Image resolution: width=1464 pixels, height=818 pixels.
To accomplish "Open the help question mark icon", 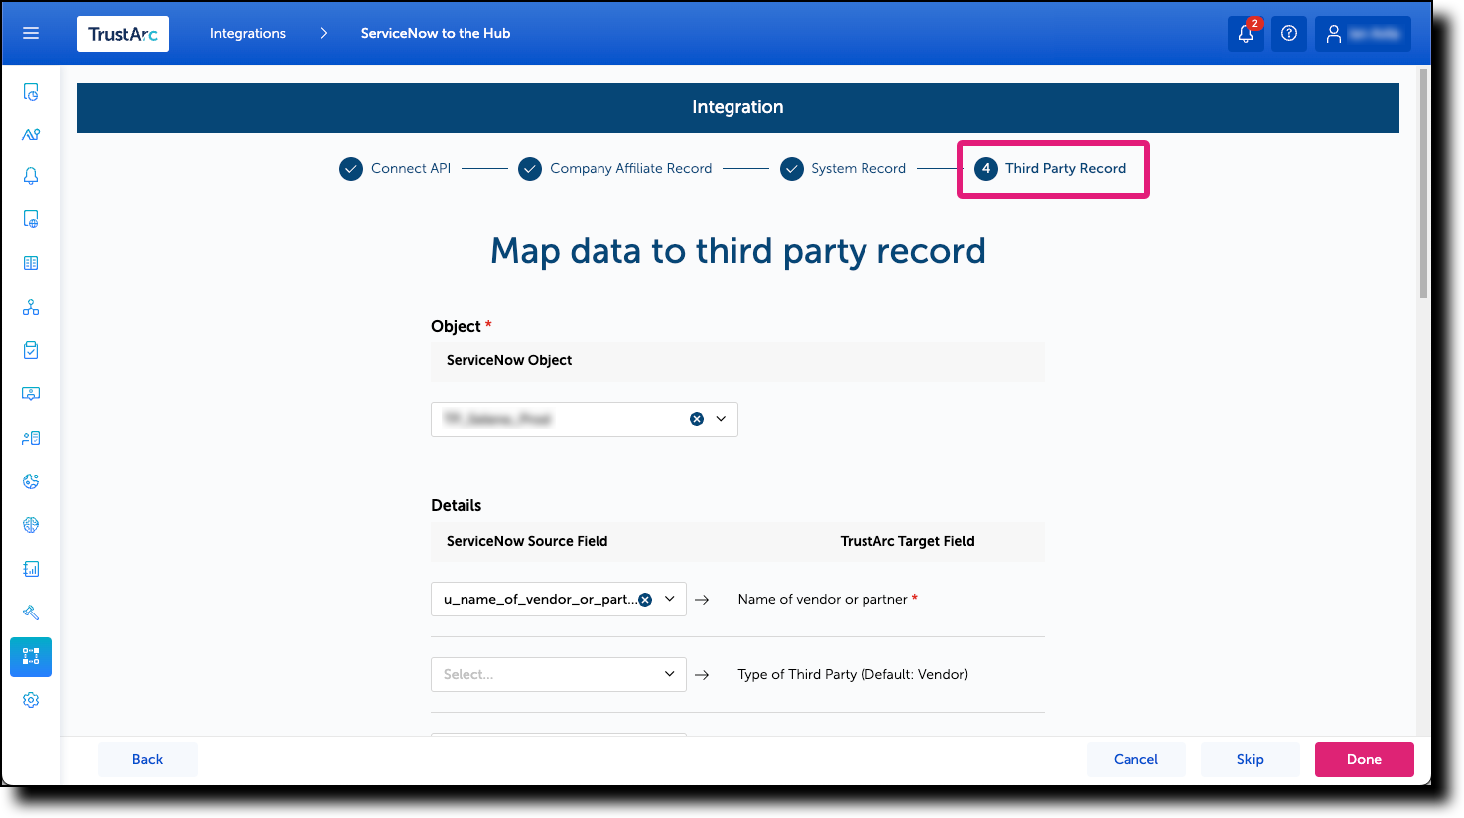I will pos(1288,33).
